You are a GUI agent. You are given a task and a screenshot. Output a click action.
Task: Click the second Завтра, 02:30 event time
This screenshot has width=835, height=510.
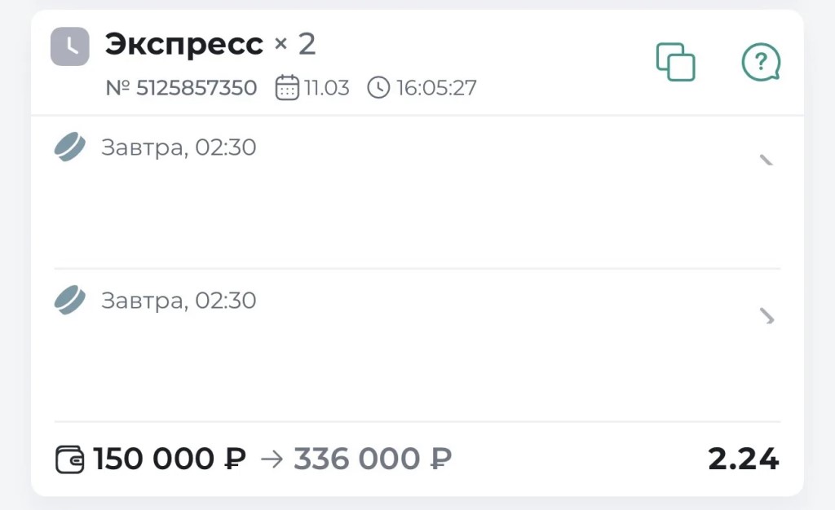[179, 300]
